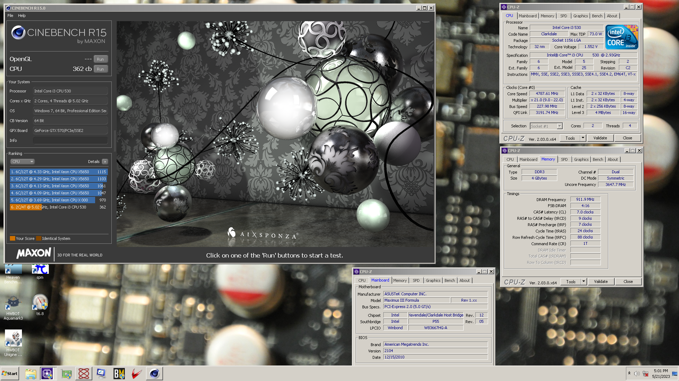
Task: Click CPU-Z title icon of Mainboard window
Action: (356, 272)
